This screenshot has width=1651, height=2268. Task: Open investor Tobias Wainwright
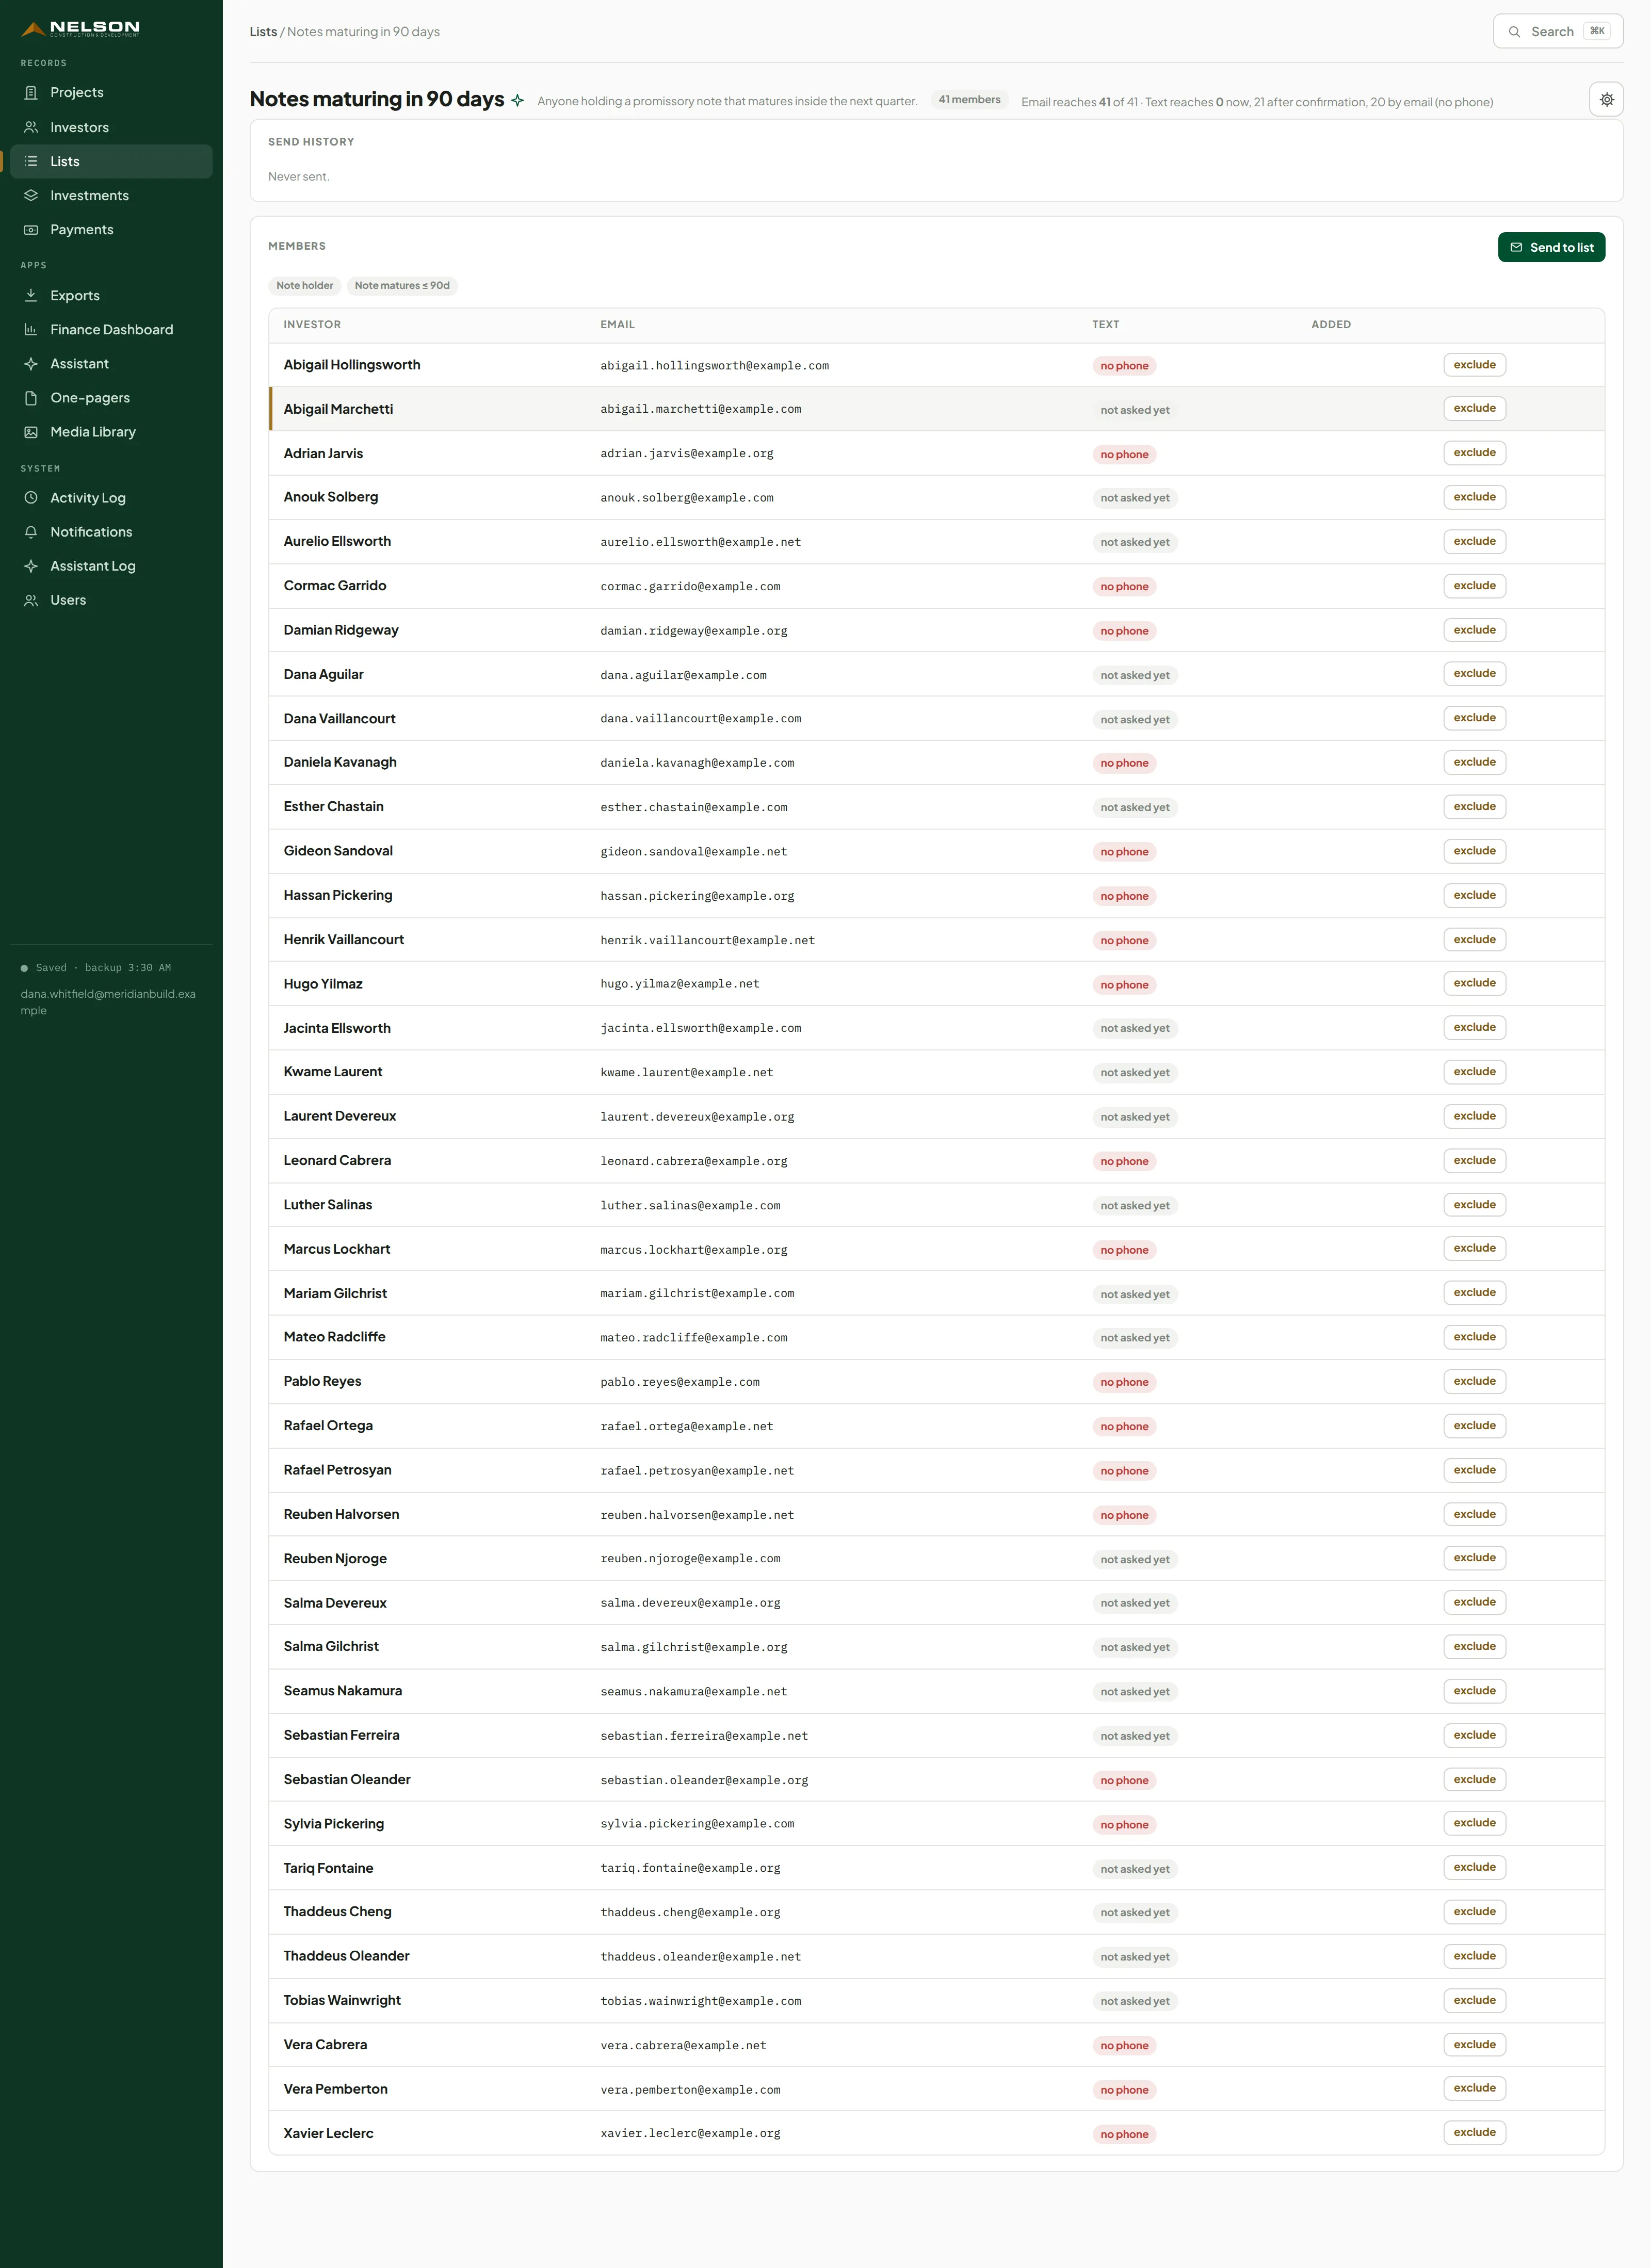click(342, 2000)
